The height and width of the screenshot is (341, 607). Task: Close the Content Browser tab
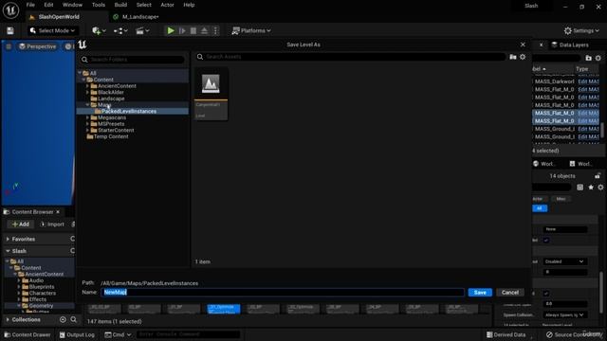pyautogui.click(x=58, y=212)
